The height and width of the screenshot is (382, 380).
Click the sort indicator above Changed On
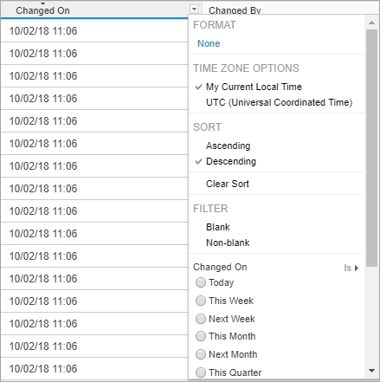[42, 3]
